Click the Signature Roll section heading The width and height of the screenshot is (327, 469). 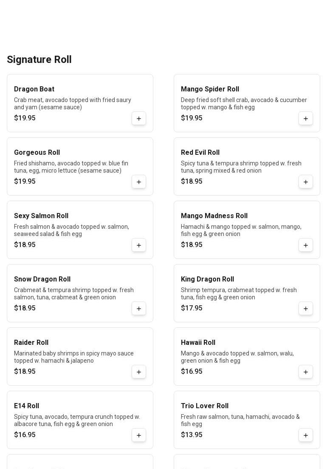point(39,60)
